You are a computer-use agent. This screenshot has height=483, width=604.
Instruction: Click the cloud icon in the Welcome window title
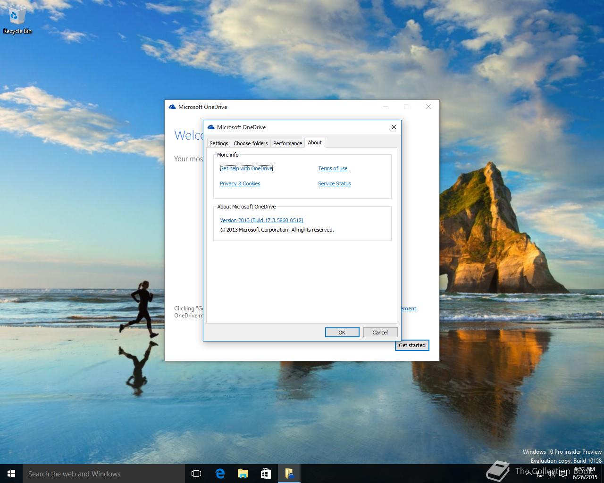pyautogui.click(x=172, y=107)
